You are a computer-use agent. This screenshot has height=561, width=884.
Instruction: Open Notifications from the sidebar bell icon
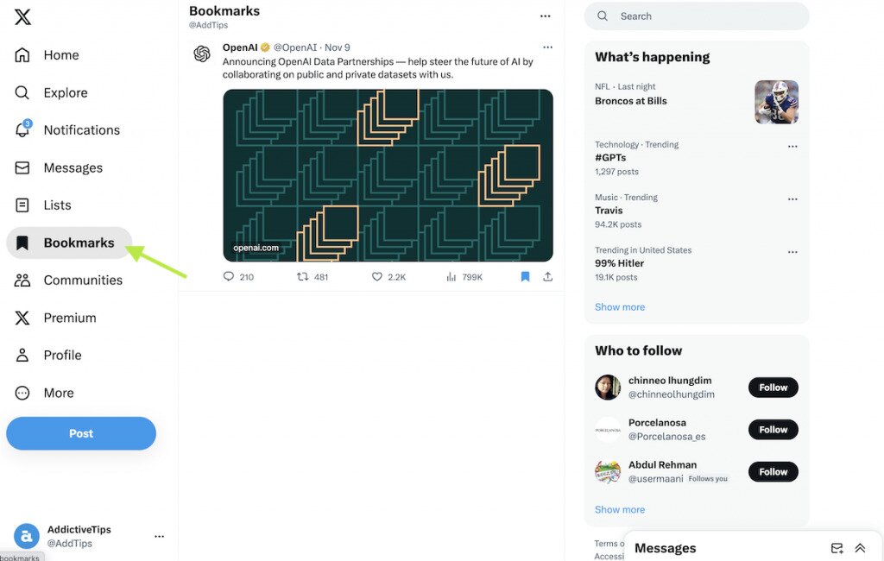[23, 129]
